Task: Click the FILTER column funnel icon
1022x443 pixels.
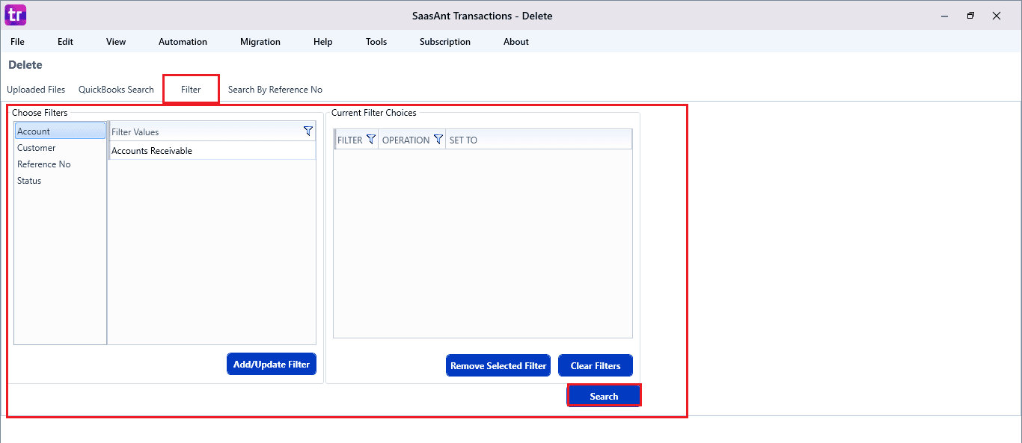Action: click(x=370, y=140)
